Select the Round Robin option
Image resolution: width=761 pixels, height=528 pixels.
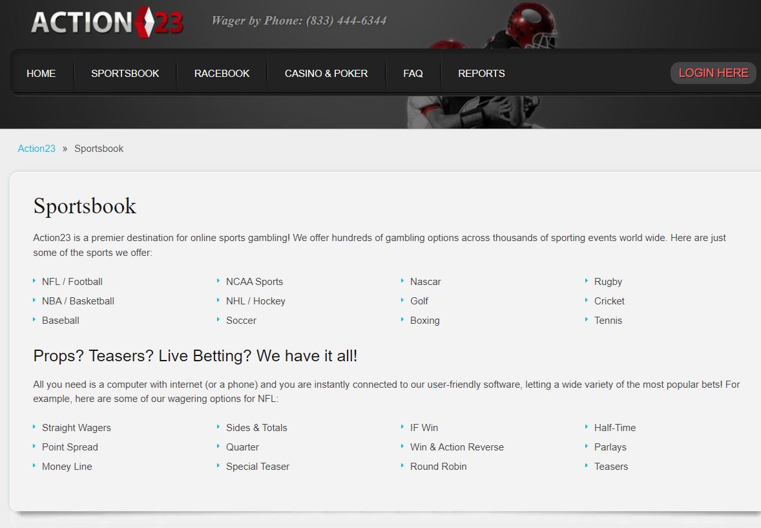coord(438,467)
